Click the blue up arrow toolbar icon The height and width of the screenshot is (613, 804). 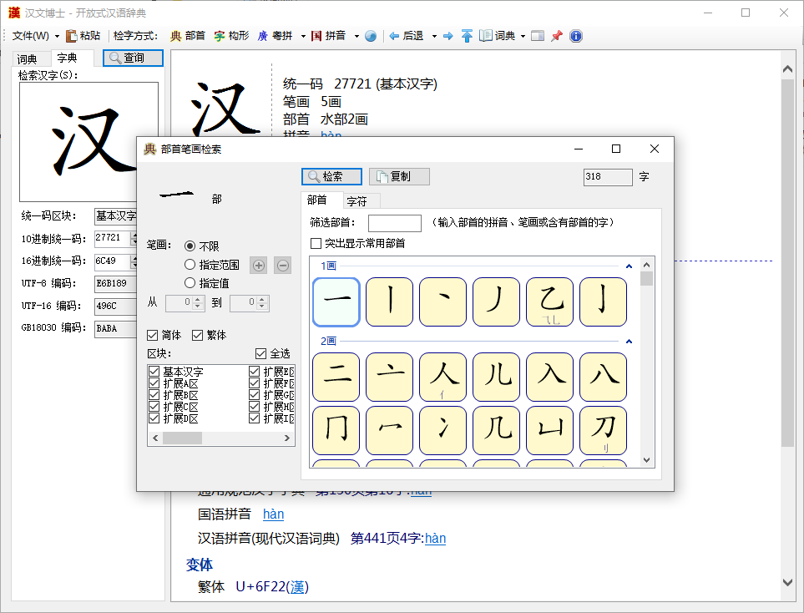(x=467, y=36)
